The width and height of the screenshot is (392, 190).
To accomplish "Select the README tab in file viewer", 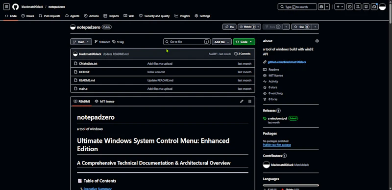I will 82,102.
